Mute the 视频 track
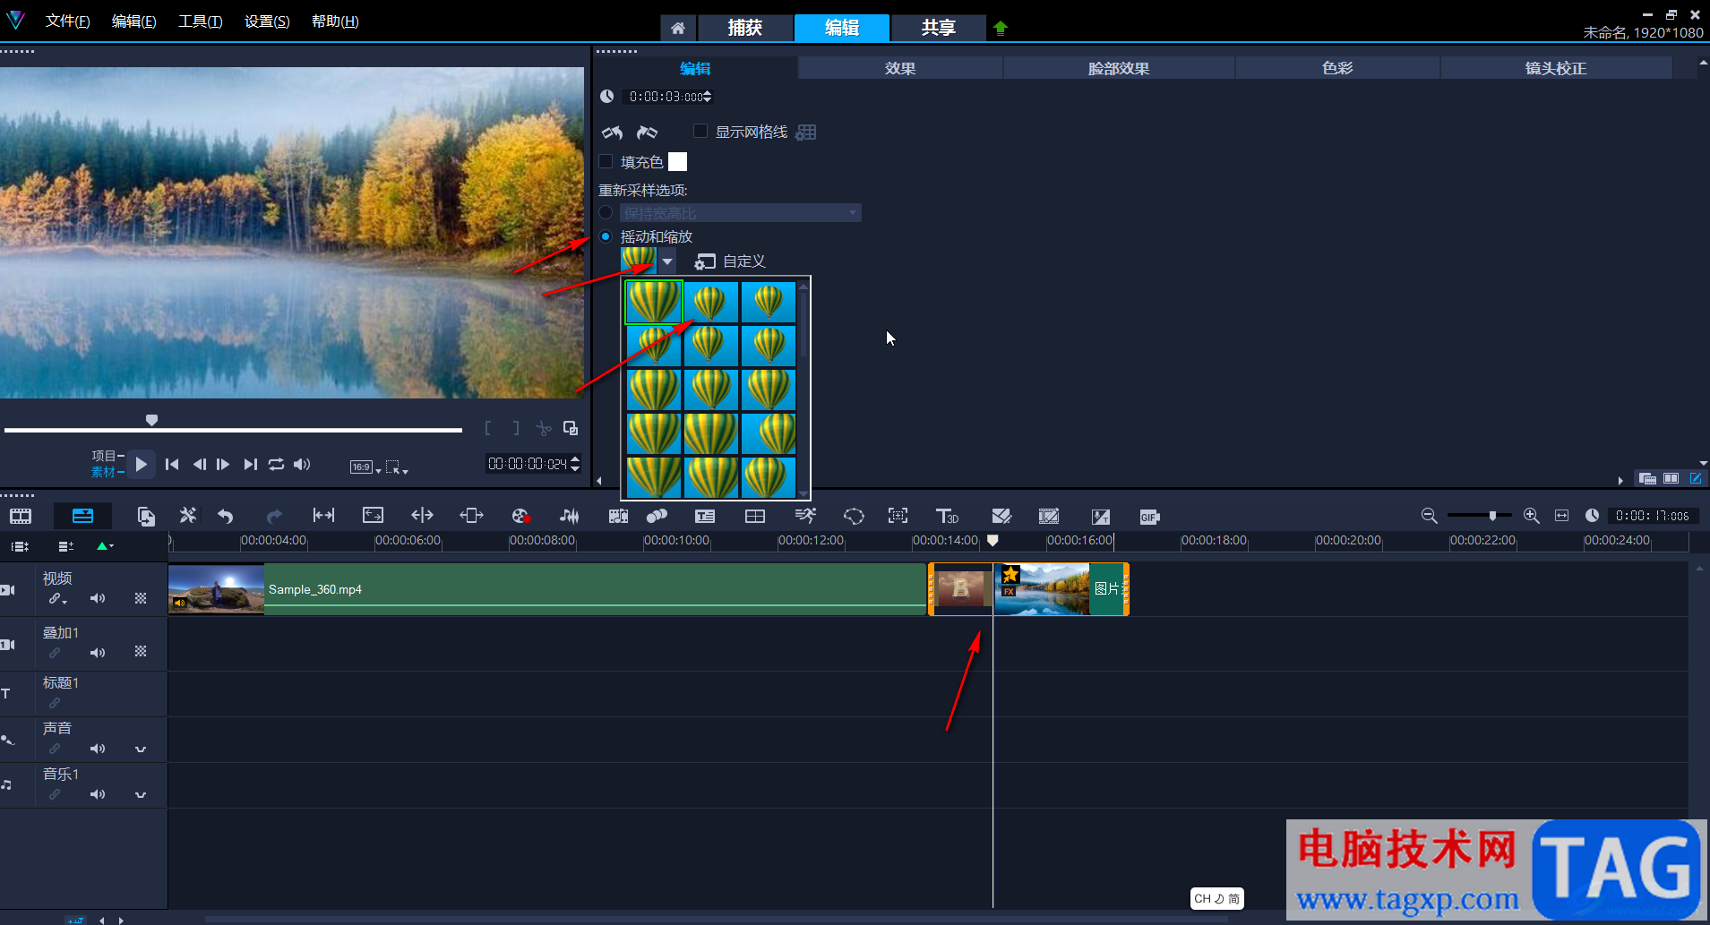This screenshot has height=925, width=1710. (98, 598)
